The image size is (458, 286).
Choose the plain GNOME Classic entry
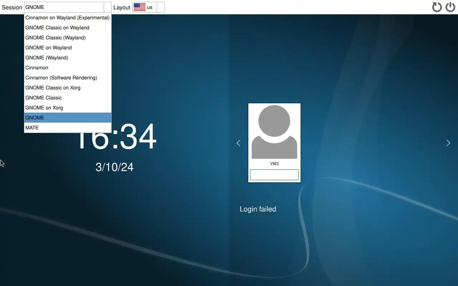pos(68,98)
